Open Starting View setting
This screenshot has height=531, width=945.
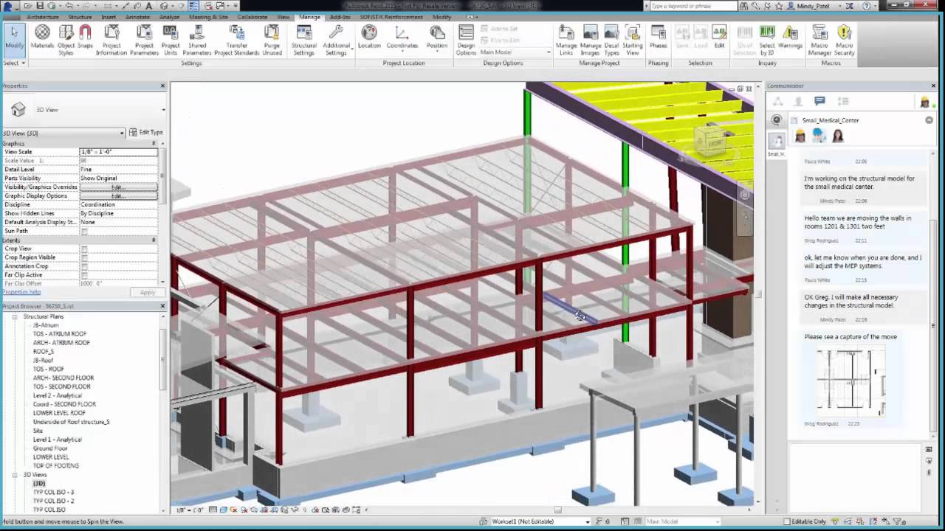click(633, 39)
